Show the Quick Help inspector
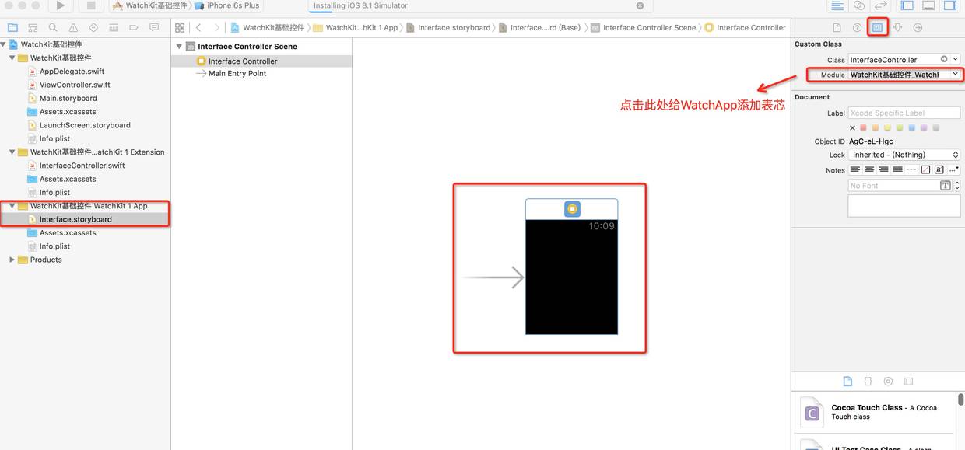Image resolution: width=965 pixels, height=450 pixels. tap(857, 27)
